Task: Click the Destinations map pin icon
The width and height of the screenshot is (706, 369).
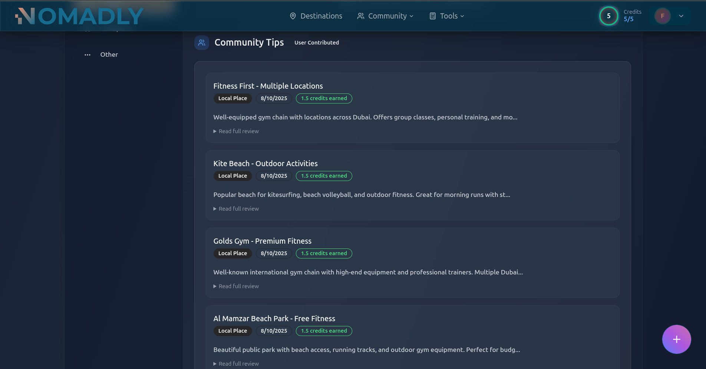Action: [x=293, y=16]
